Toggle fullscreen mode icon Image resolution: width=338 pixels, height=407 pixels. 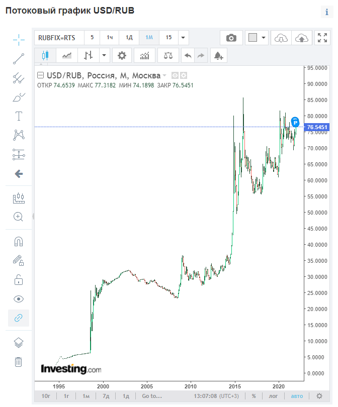[x=322, y=38]
